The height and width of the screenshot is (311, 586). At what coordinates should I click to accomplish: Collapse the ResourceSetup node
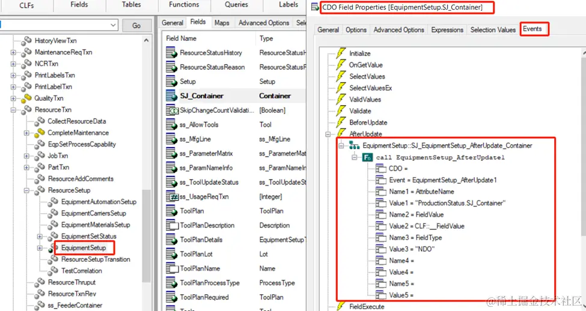click(26, 190)
